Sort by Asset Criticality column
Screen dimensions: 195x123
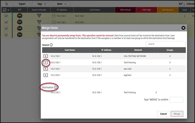(x=39, y=10)
